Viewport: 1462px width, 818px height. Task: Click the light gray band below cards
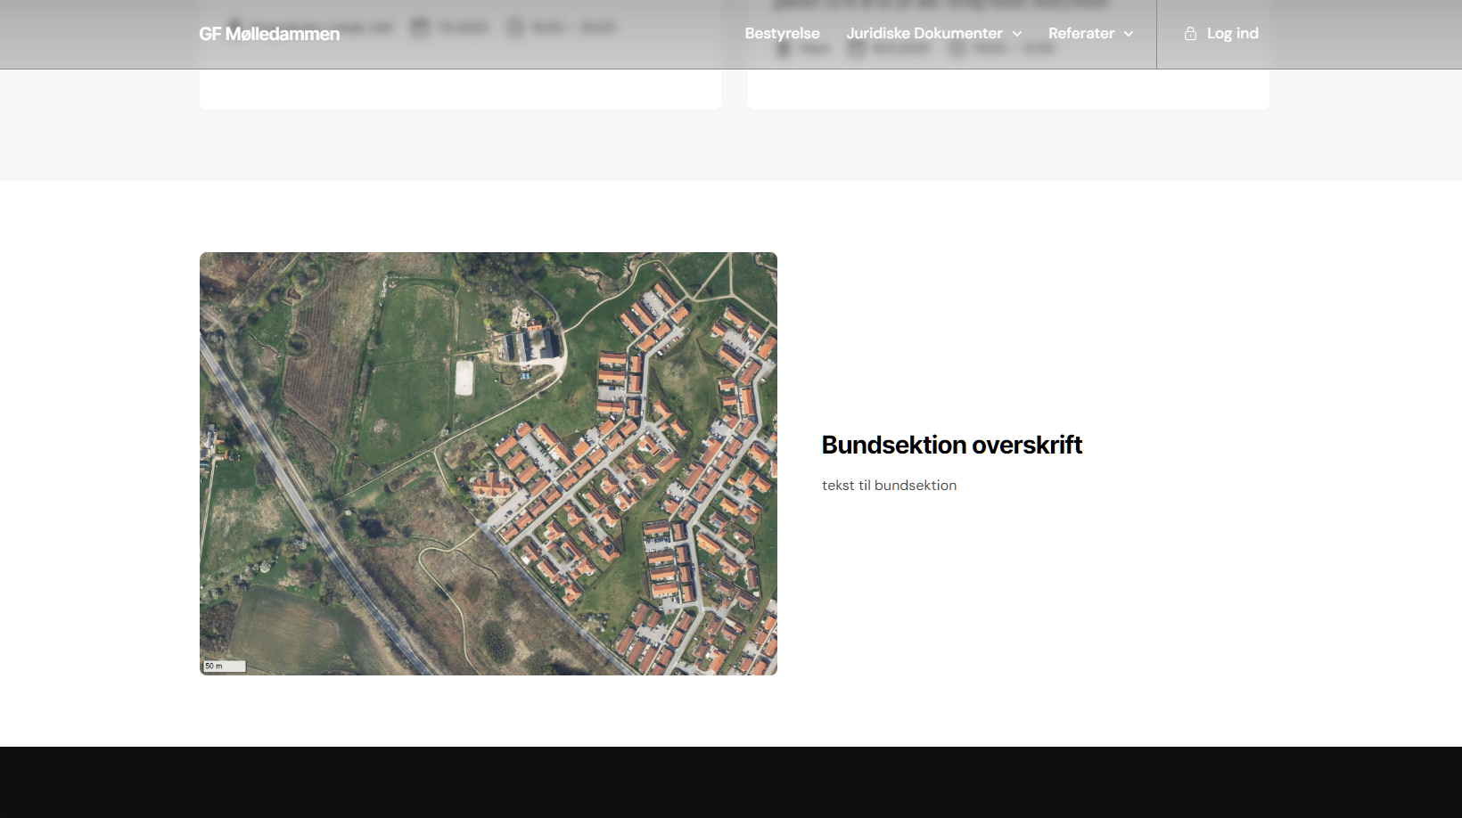click(731, 147)
